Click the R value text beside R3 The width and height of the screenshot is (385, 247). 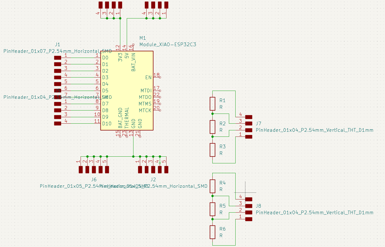coord(221,153)
